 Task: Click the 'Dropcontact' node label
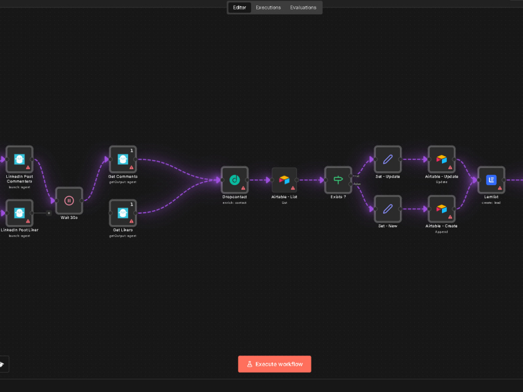[x=235, y=197]
